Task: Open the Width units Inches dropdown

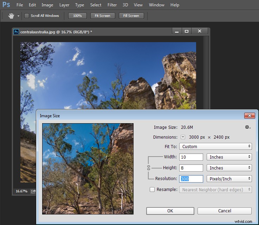Action: 229,157
